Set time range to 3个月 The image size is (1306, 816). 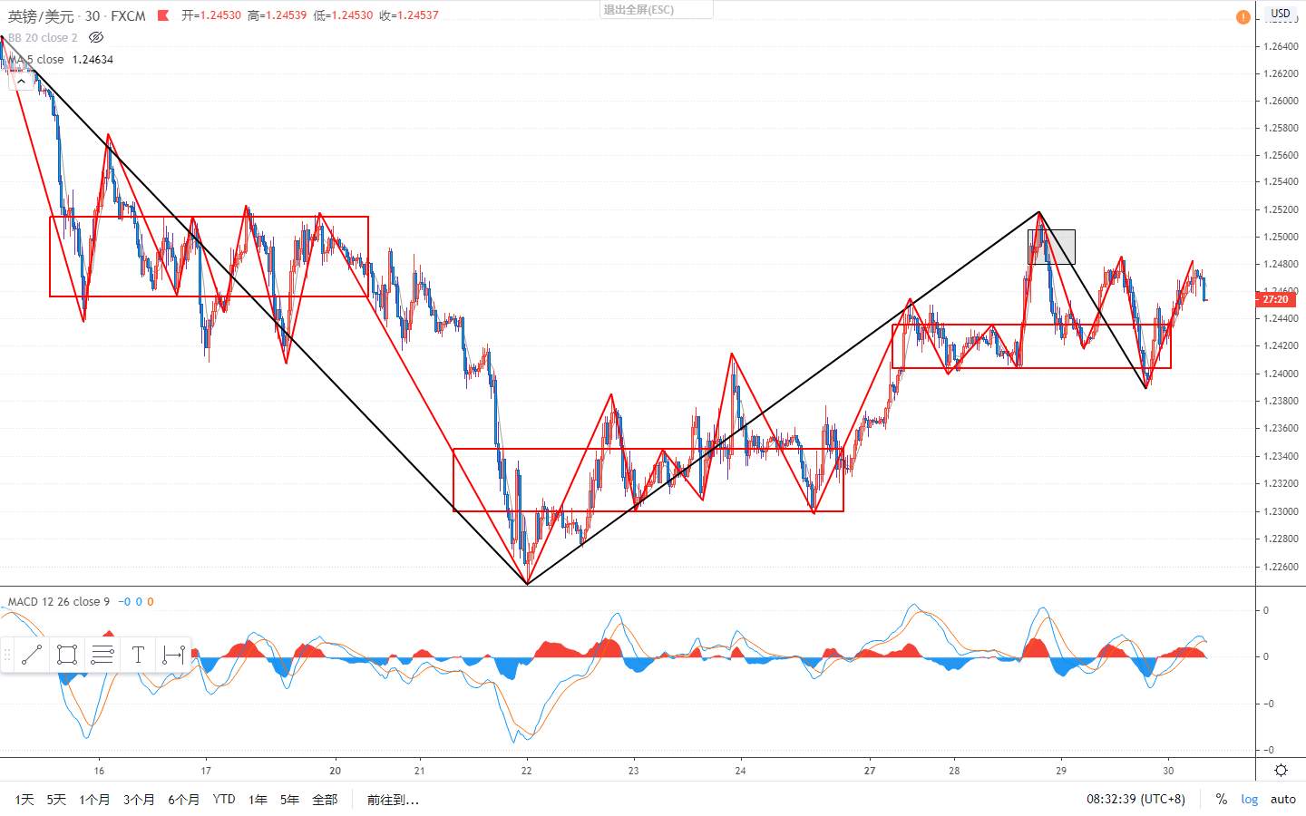tap(139, 799)
